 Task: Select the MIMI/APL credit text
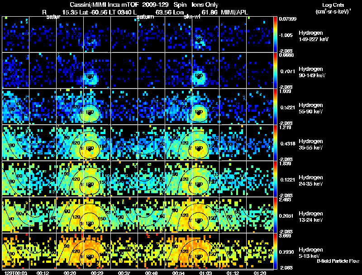(x=234, y=13)
